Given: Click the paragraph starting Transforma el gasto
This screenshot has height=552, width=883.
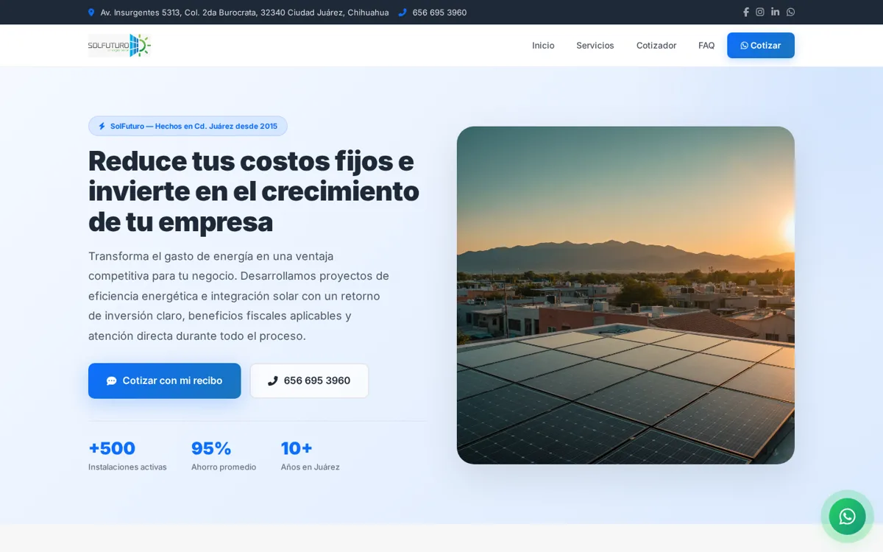Looking at the screenshot, I should tap(239, 296).
